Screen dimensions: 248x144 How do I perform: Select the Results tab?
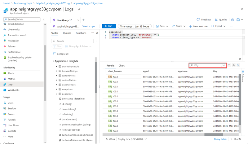click(110, 66)
